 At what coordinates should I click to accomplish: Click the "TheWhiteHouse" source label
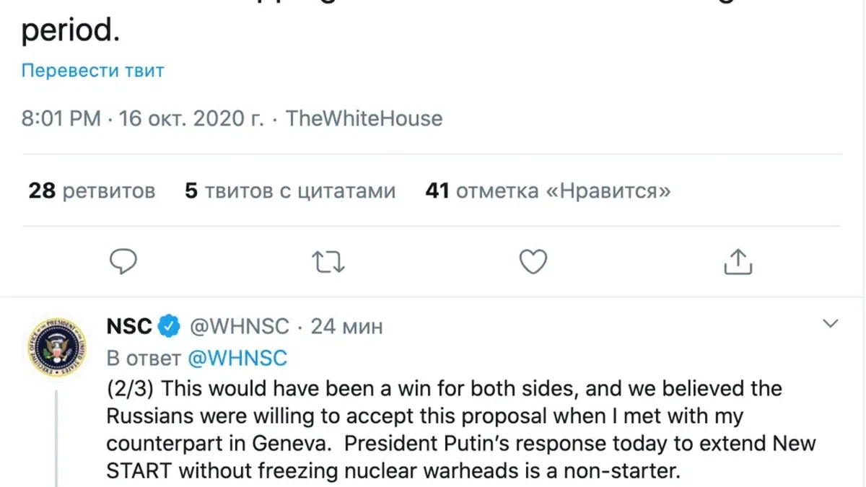[364, 118]
